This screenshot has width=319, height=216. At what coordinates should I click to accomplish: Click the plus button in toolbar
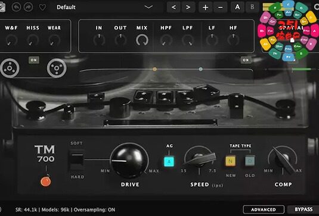pos(205,7)
